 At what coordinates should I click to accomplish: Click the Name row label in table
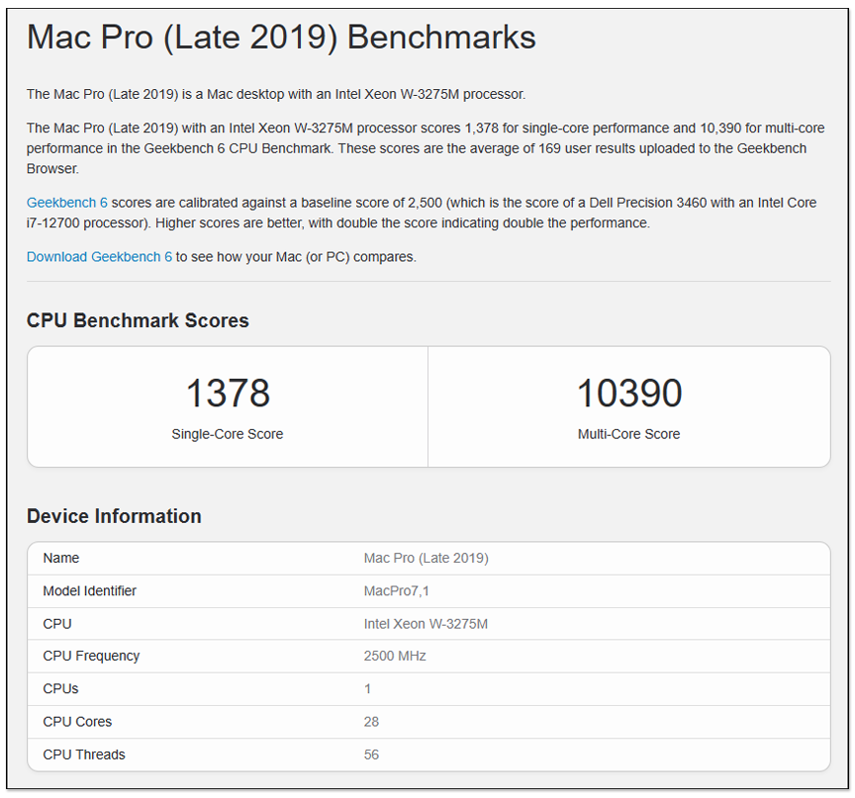61,558
